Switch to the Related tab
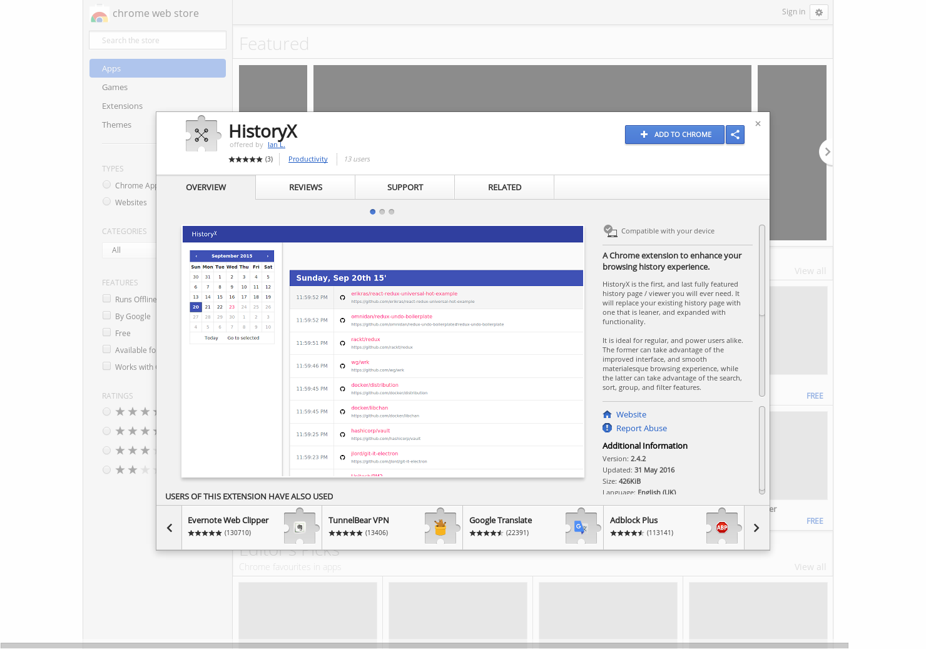 pyautogui.click(x=504, y=187)
